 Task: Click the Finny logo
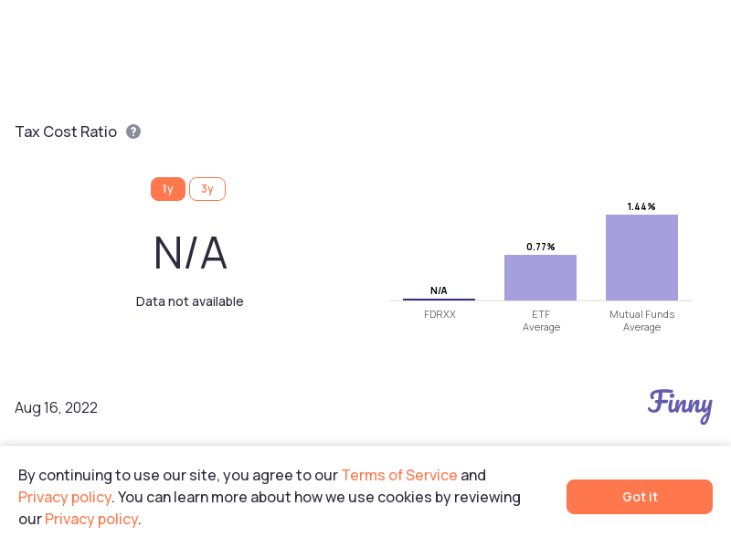point(680,406)
